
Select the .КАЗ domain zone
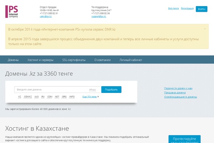click(x=36, y=97)
